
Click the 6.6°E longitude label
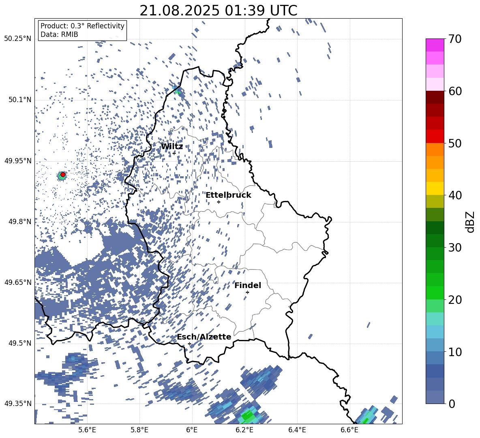coord(349,430)
